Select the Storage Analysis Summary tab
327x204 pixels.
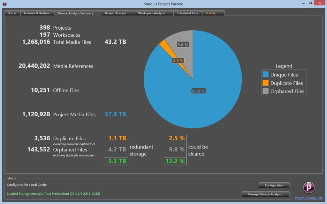click(75, 13)
